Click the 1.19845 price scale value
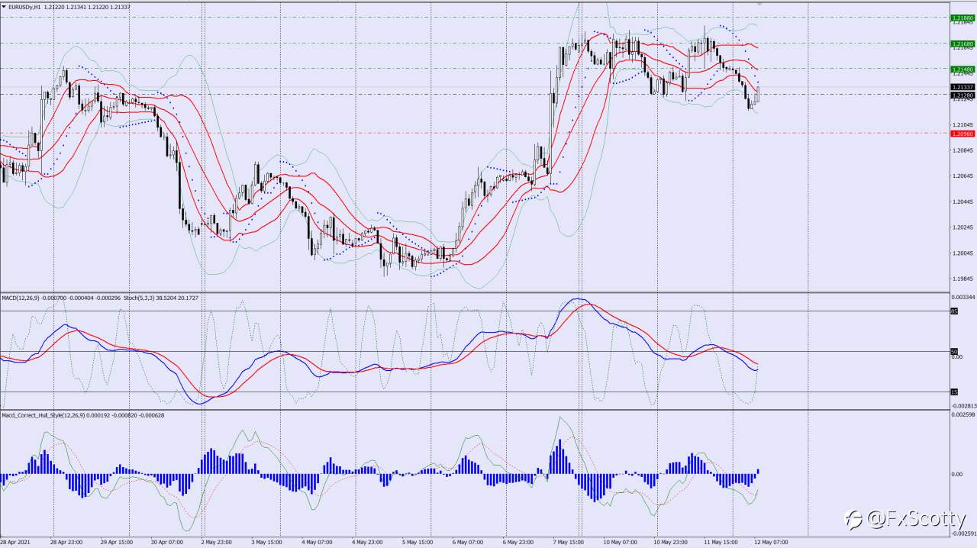Image resolution: width=977 pixels, height=548 pixels. coord(961,279)
